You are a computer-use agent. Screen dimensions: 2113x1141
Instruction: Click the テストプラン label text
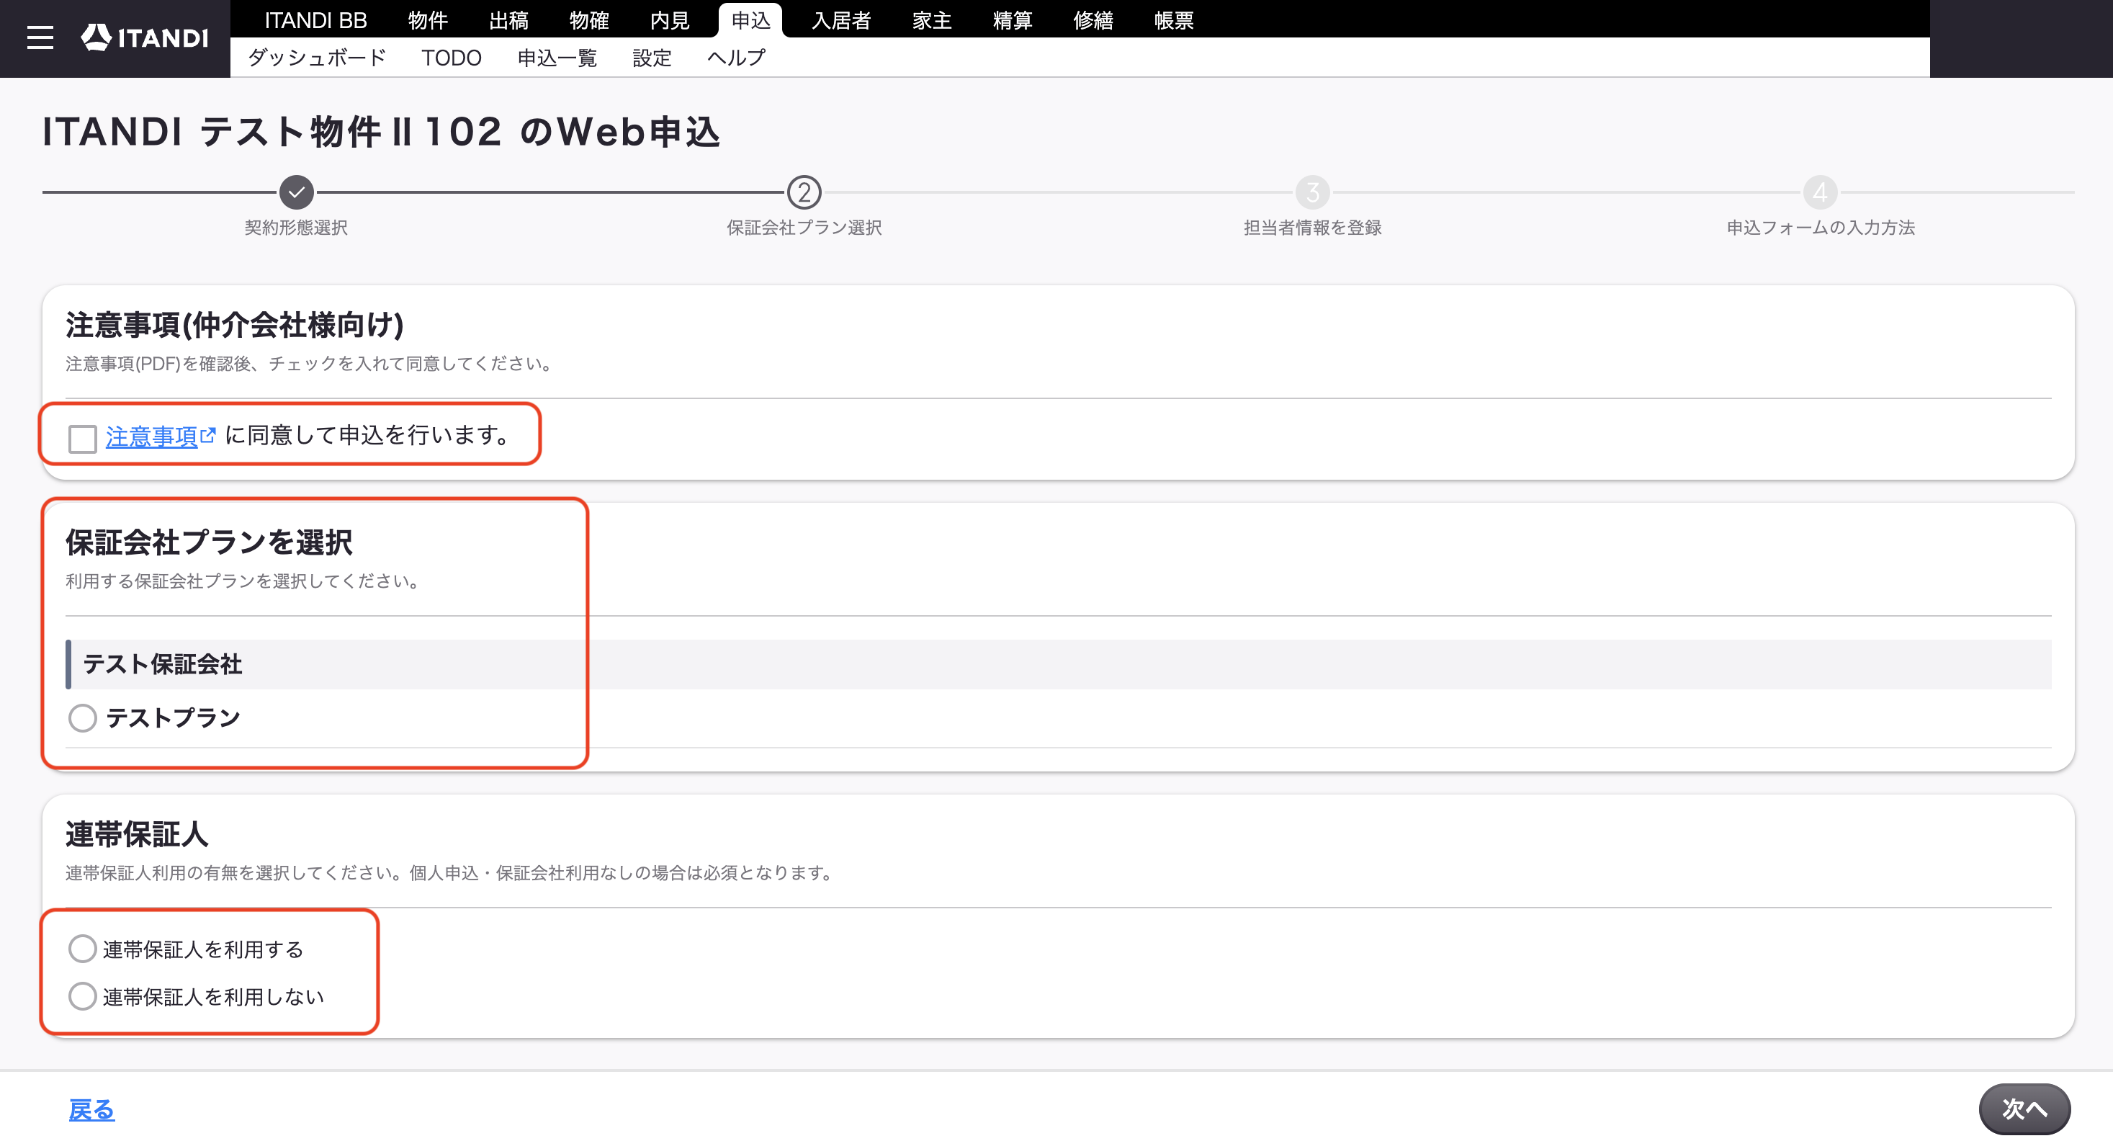173,717
